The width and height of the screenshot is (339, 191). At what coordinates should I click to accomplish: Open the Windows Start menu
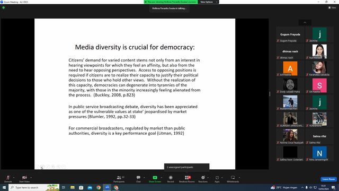point(4,187)
